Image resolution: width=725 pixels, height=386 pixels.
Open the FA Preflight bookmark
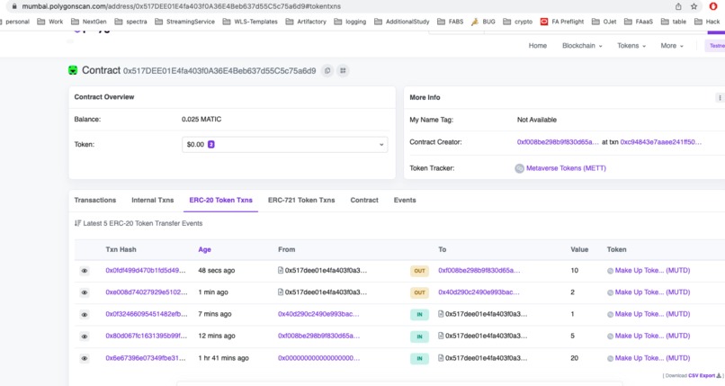562,22
